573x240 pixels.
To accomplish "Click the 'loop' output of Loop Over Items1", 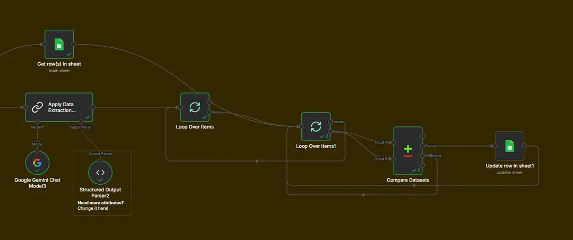I will pyautogui.click(x=331, y=131).
